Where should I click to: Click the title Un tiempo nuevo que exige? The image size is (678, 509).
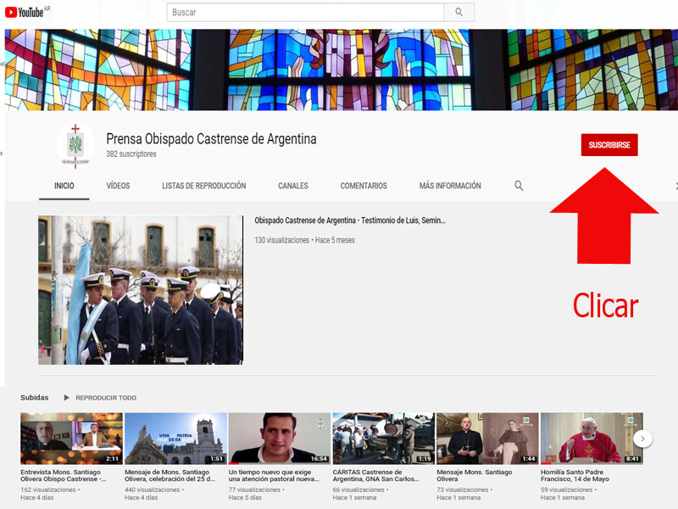[x=274, y=475]
